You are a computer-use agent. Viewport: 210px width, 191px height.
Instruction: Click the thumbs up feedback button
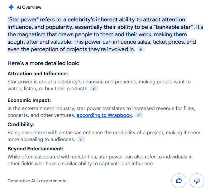(x=179, y=180)
